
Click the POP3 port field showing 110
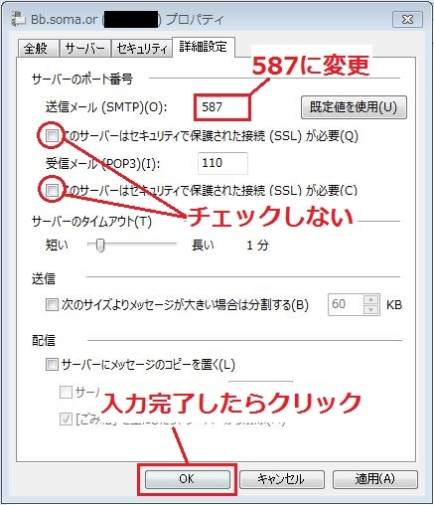pos(222,163)
